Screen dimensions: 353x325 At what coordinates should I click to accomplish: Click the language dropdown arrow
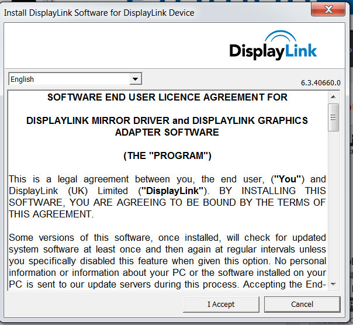click(x=136, y=79)
